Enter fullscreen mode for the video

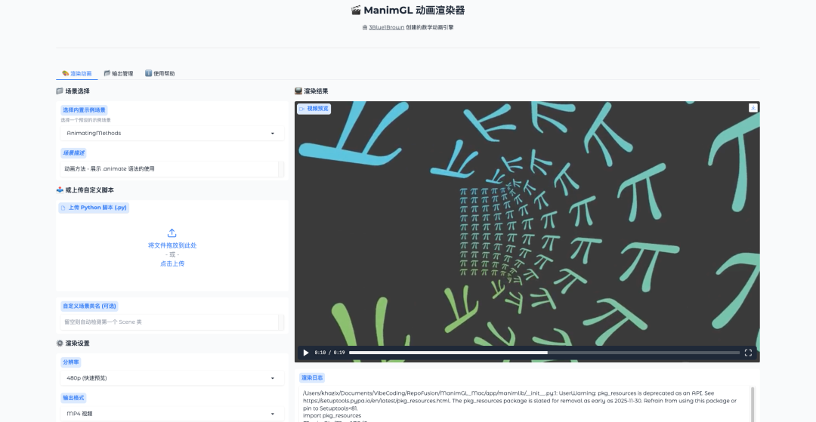click(748, 353)
